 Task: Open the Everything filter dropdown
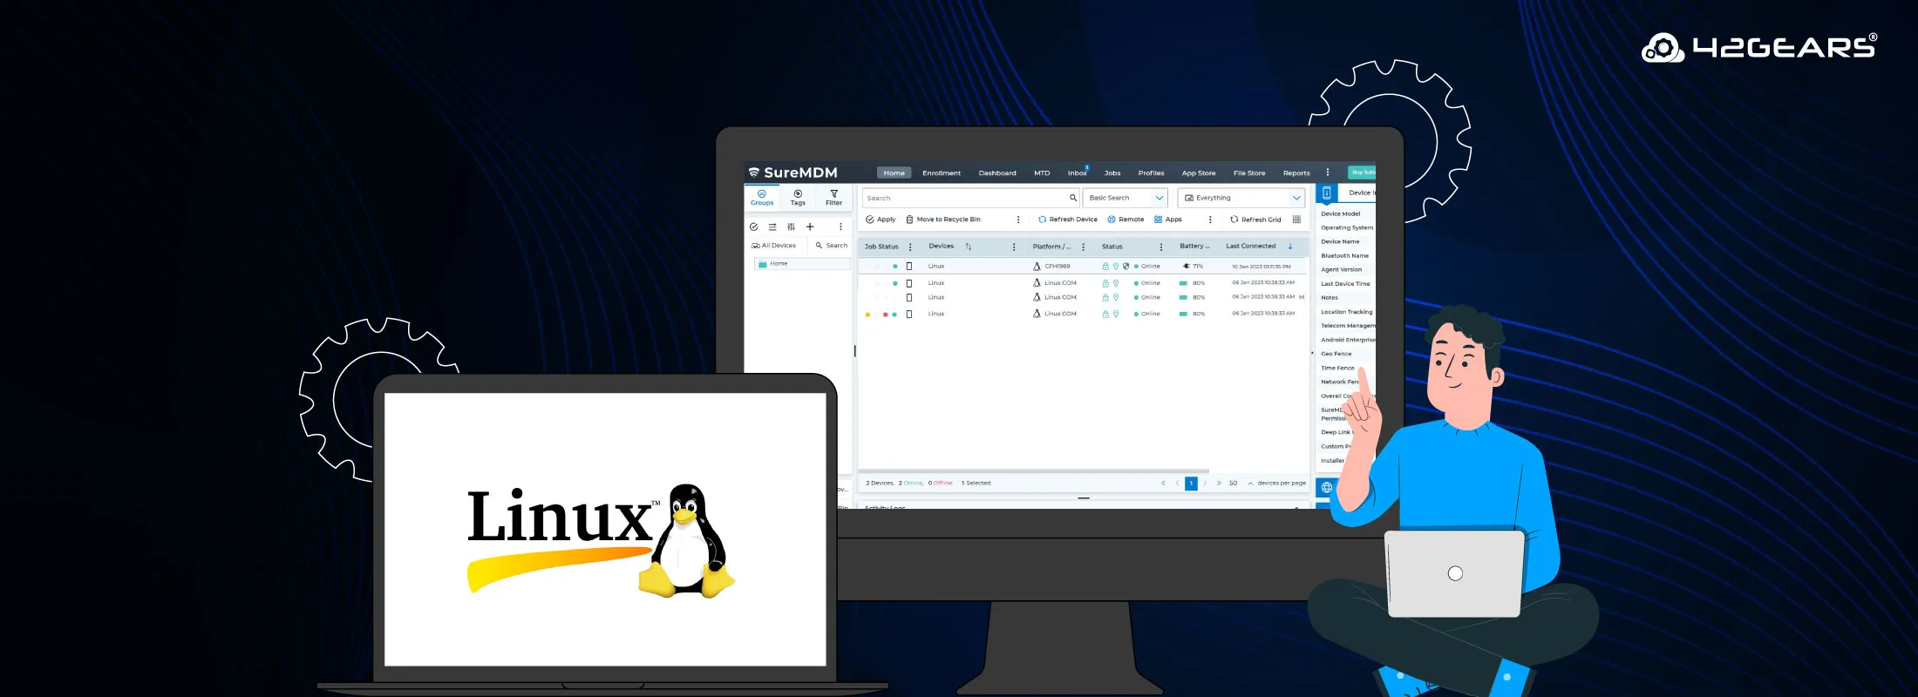coord(1241,198)
